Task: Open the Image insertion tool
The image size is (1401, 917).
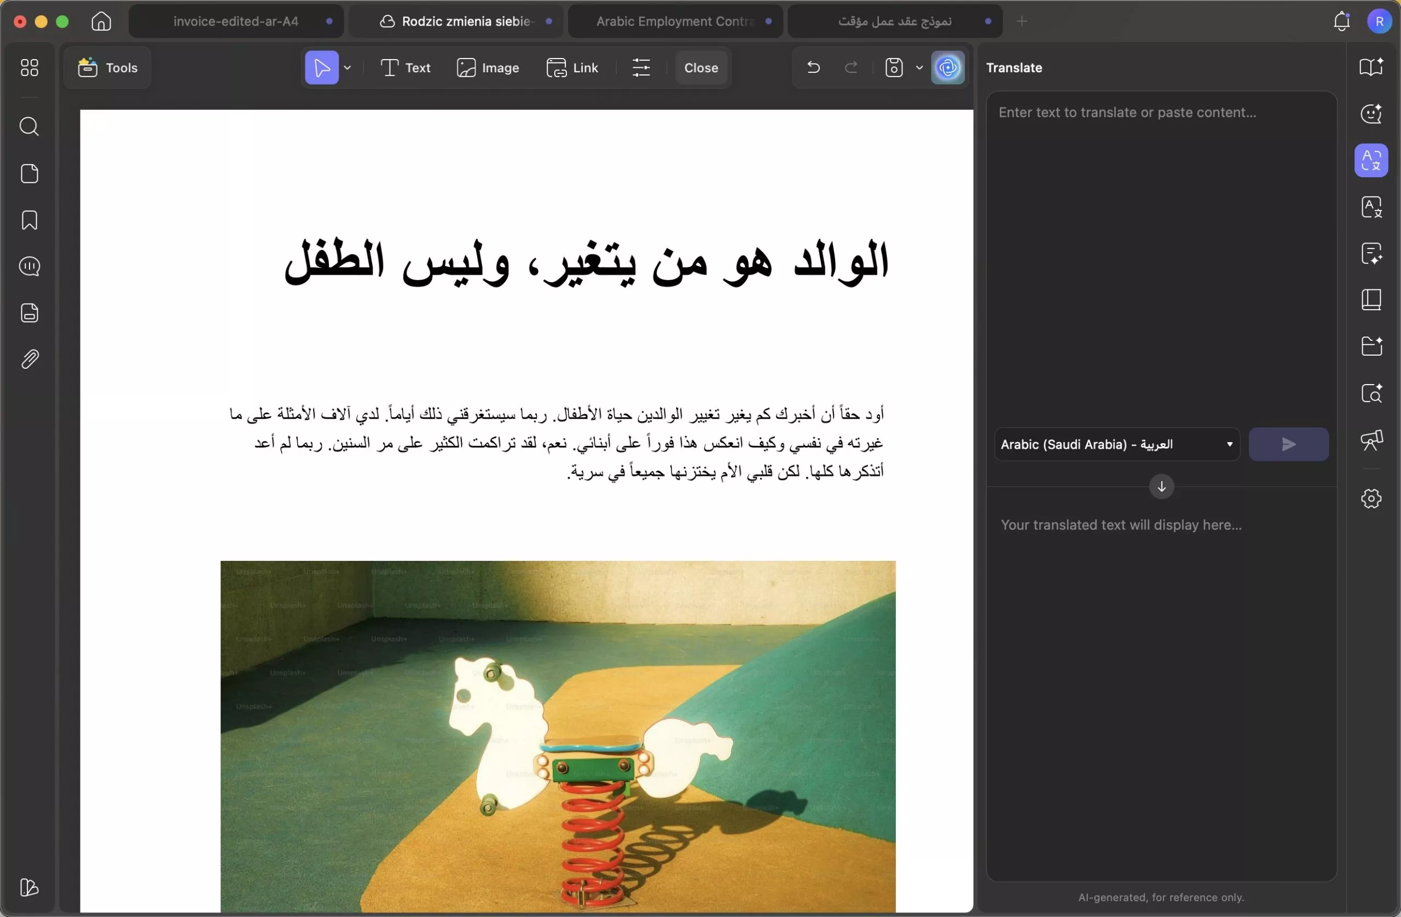Action: pyautogui.click(x=488, y=67)
